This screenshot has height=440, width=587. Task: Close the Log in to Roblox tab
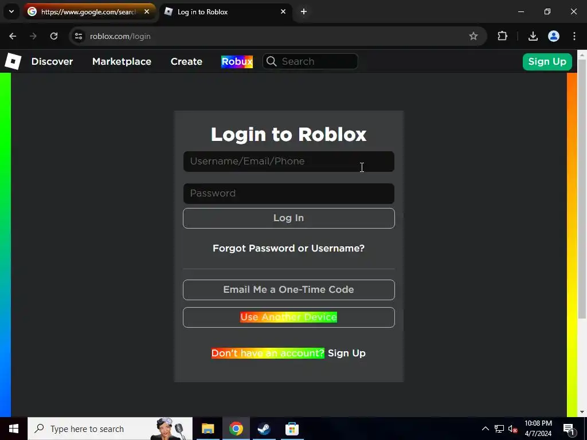(x=283, y=11)
